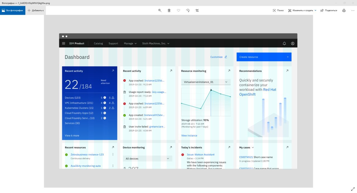Click the fullscreen arrow icon at bottom right
357x193 pixels.
pos(353,189)
